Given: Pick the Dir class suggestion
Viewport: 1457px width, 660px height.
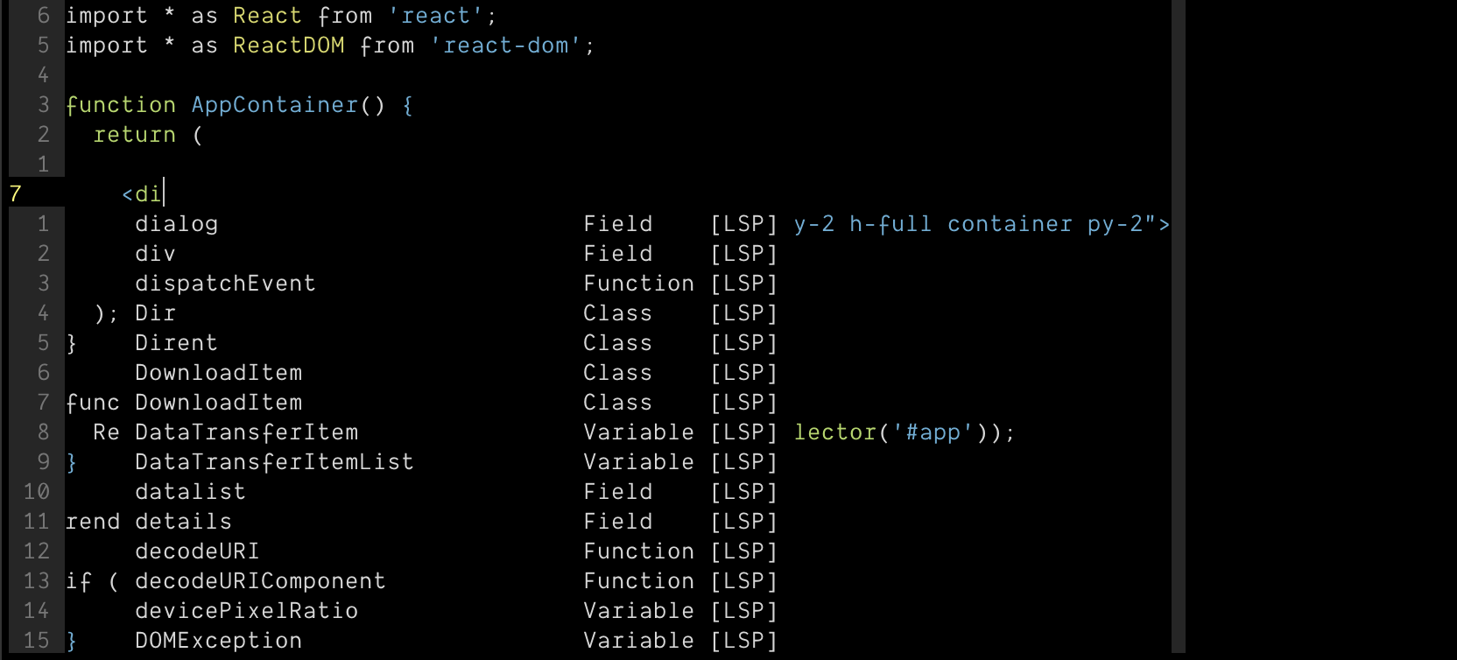Looking at the screenshot, I should (155, 312).
